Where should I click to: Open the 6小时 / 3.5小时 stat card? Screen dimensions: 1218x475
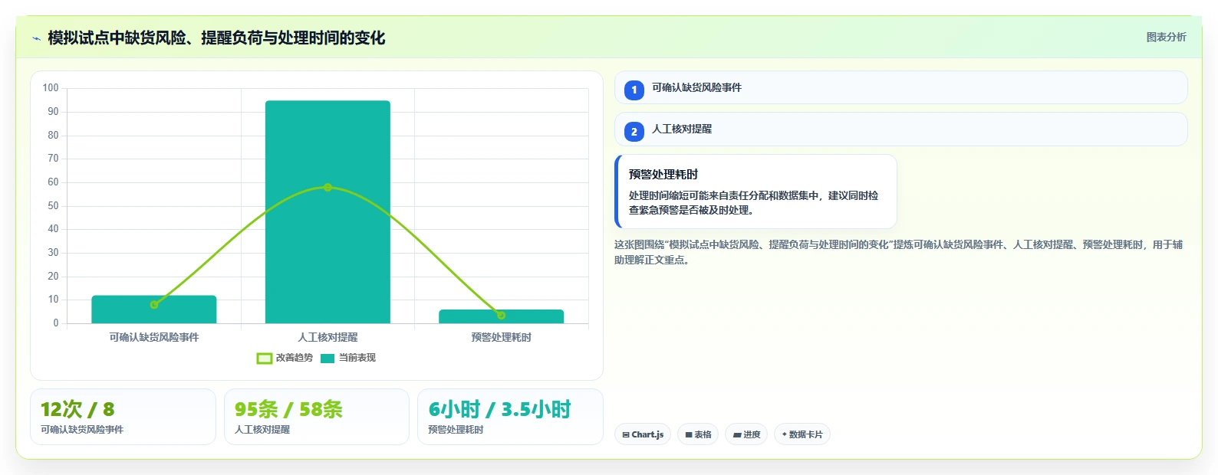tap(510, 417)
